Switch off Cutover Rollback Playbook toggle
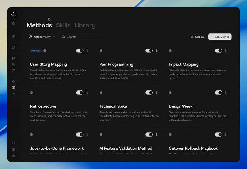Viewport: 247px width, 169px height. (218, 134)
